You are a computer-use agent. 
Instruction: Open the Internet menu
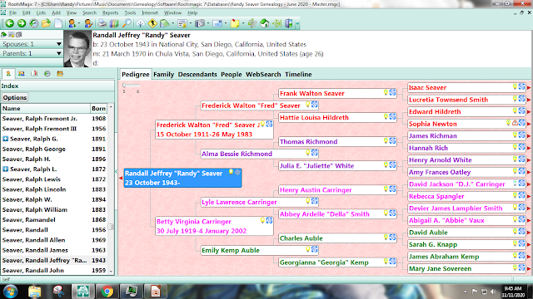(x=150, y=12)
